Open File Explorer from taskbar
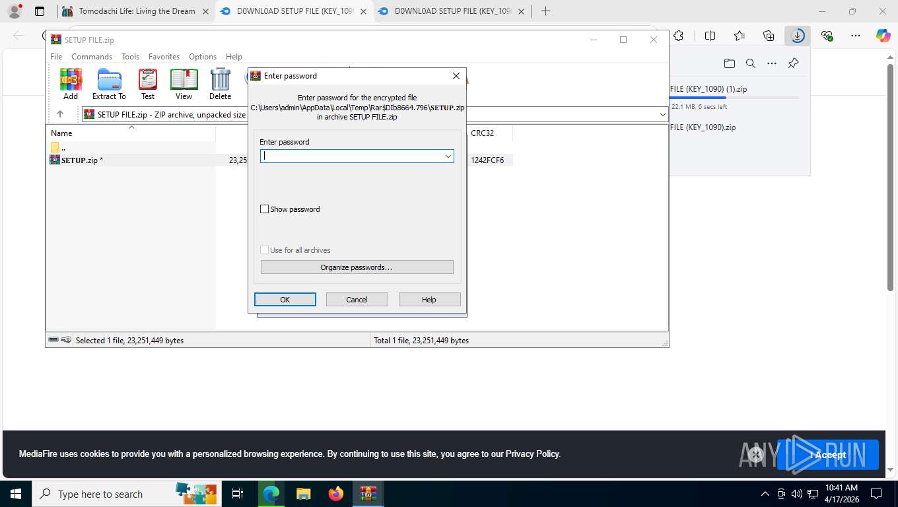 [x=303, y=494]
